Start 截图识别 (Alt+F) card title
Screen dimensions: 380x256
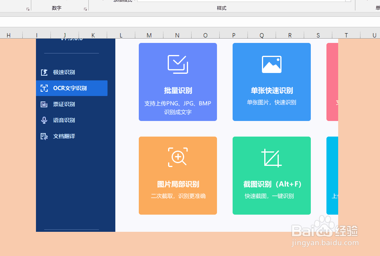[272, 184]
